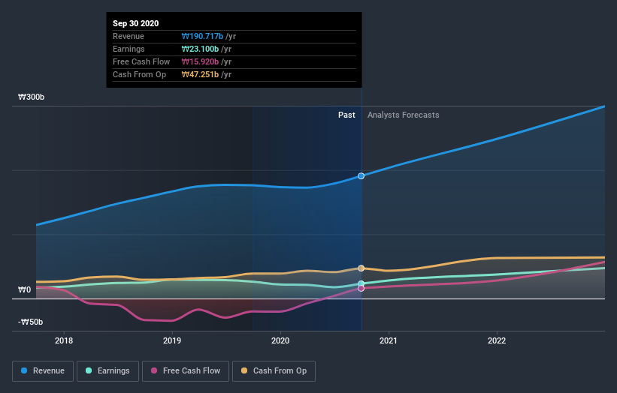Click the 2019 x-axis label
617x393 pixels.
pyautogui.click(x=172, y=340)
